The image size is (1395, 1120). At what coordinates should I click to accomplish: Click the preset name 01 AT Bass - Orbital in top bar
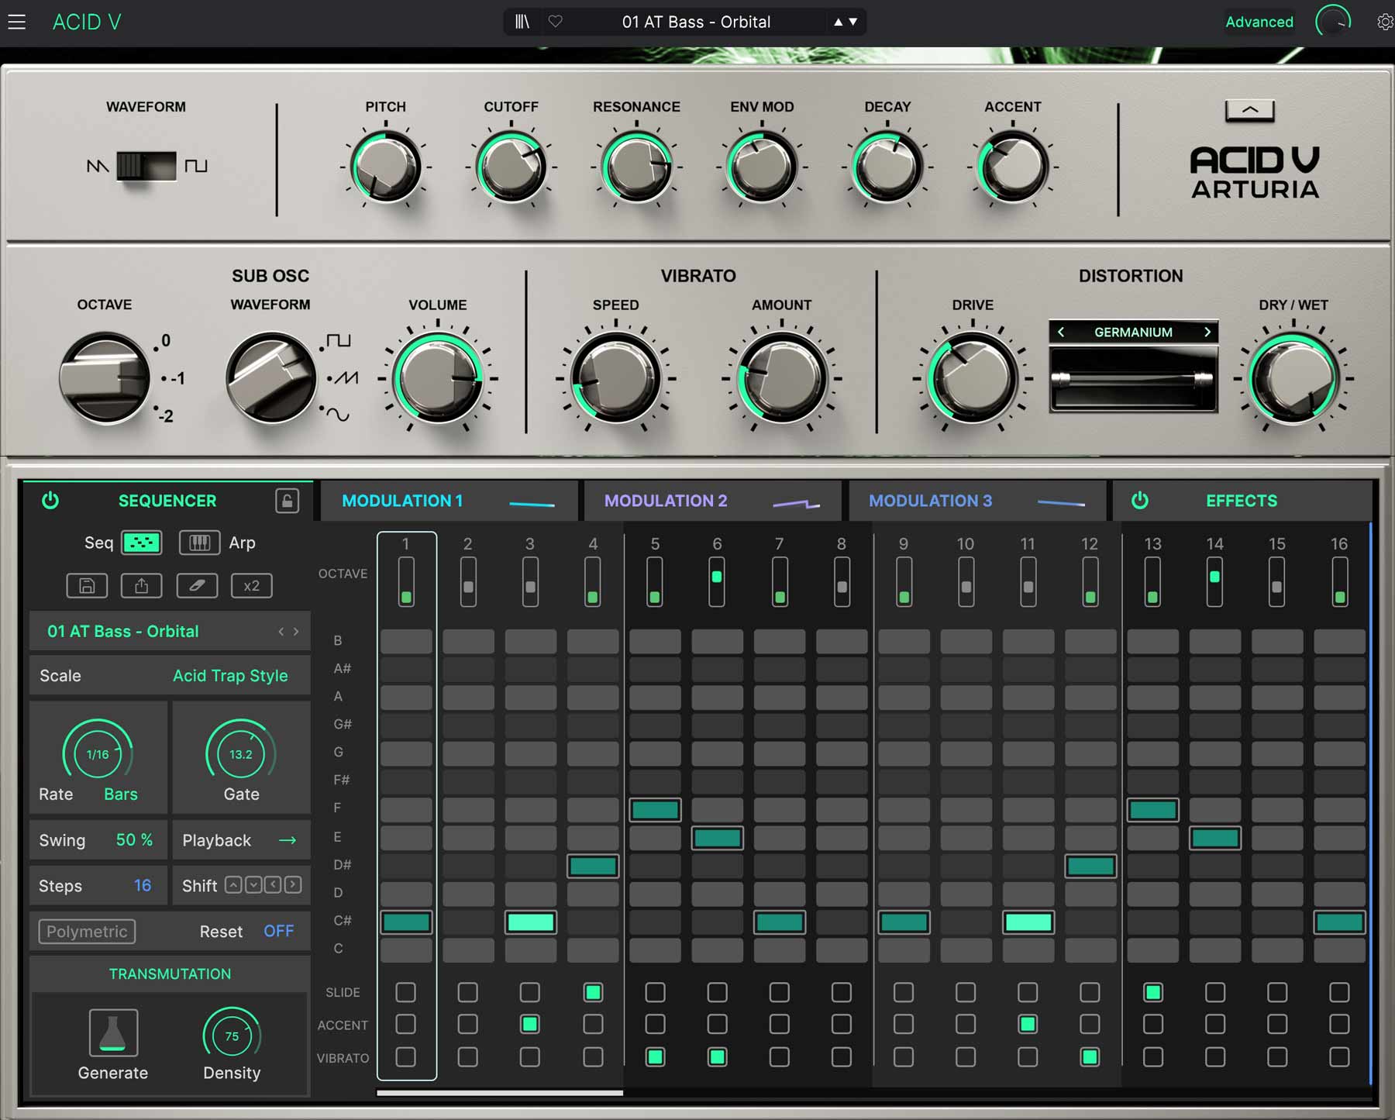click(x=696, y=22)
